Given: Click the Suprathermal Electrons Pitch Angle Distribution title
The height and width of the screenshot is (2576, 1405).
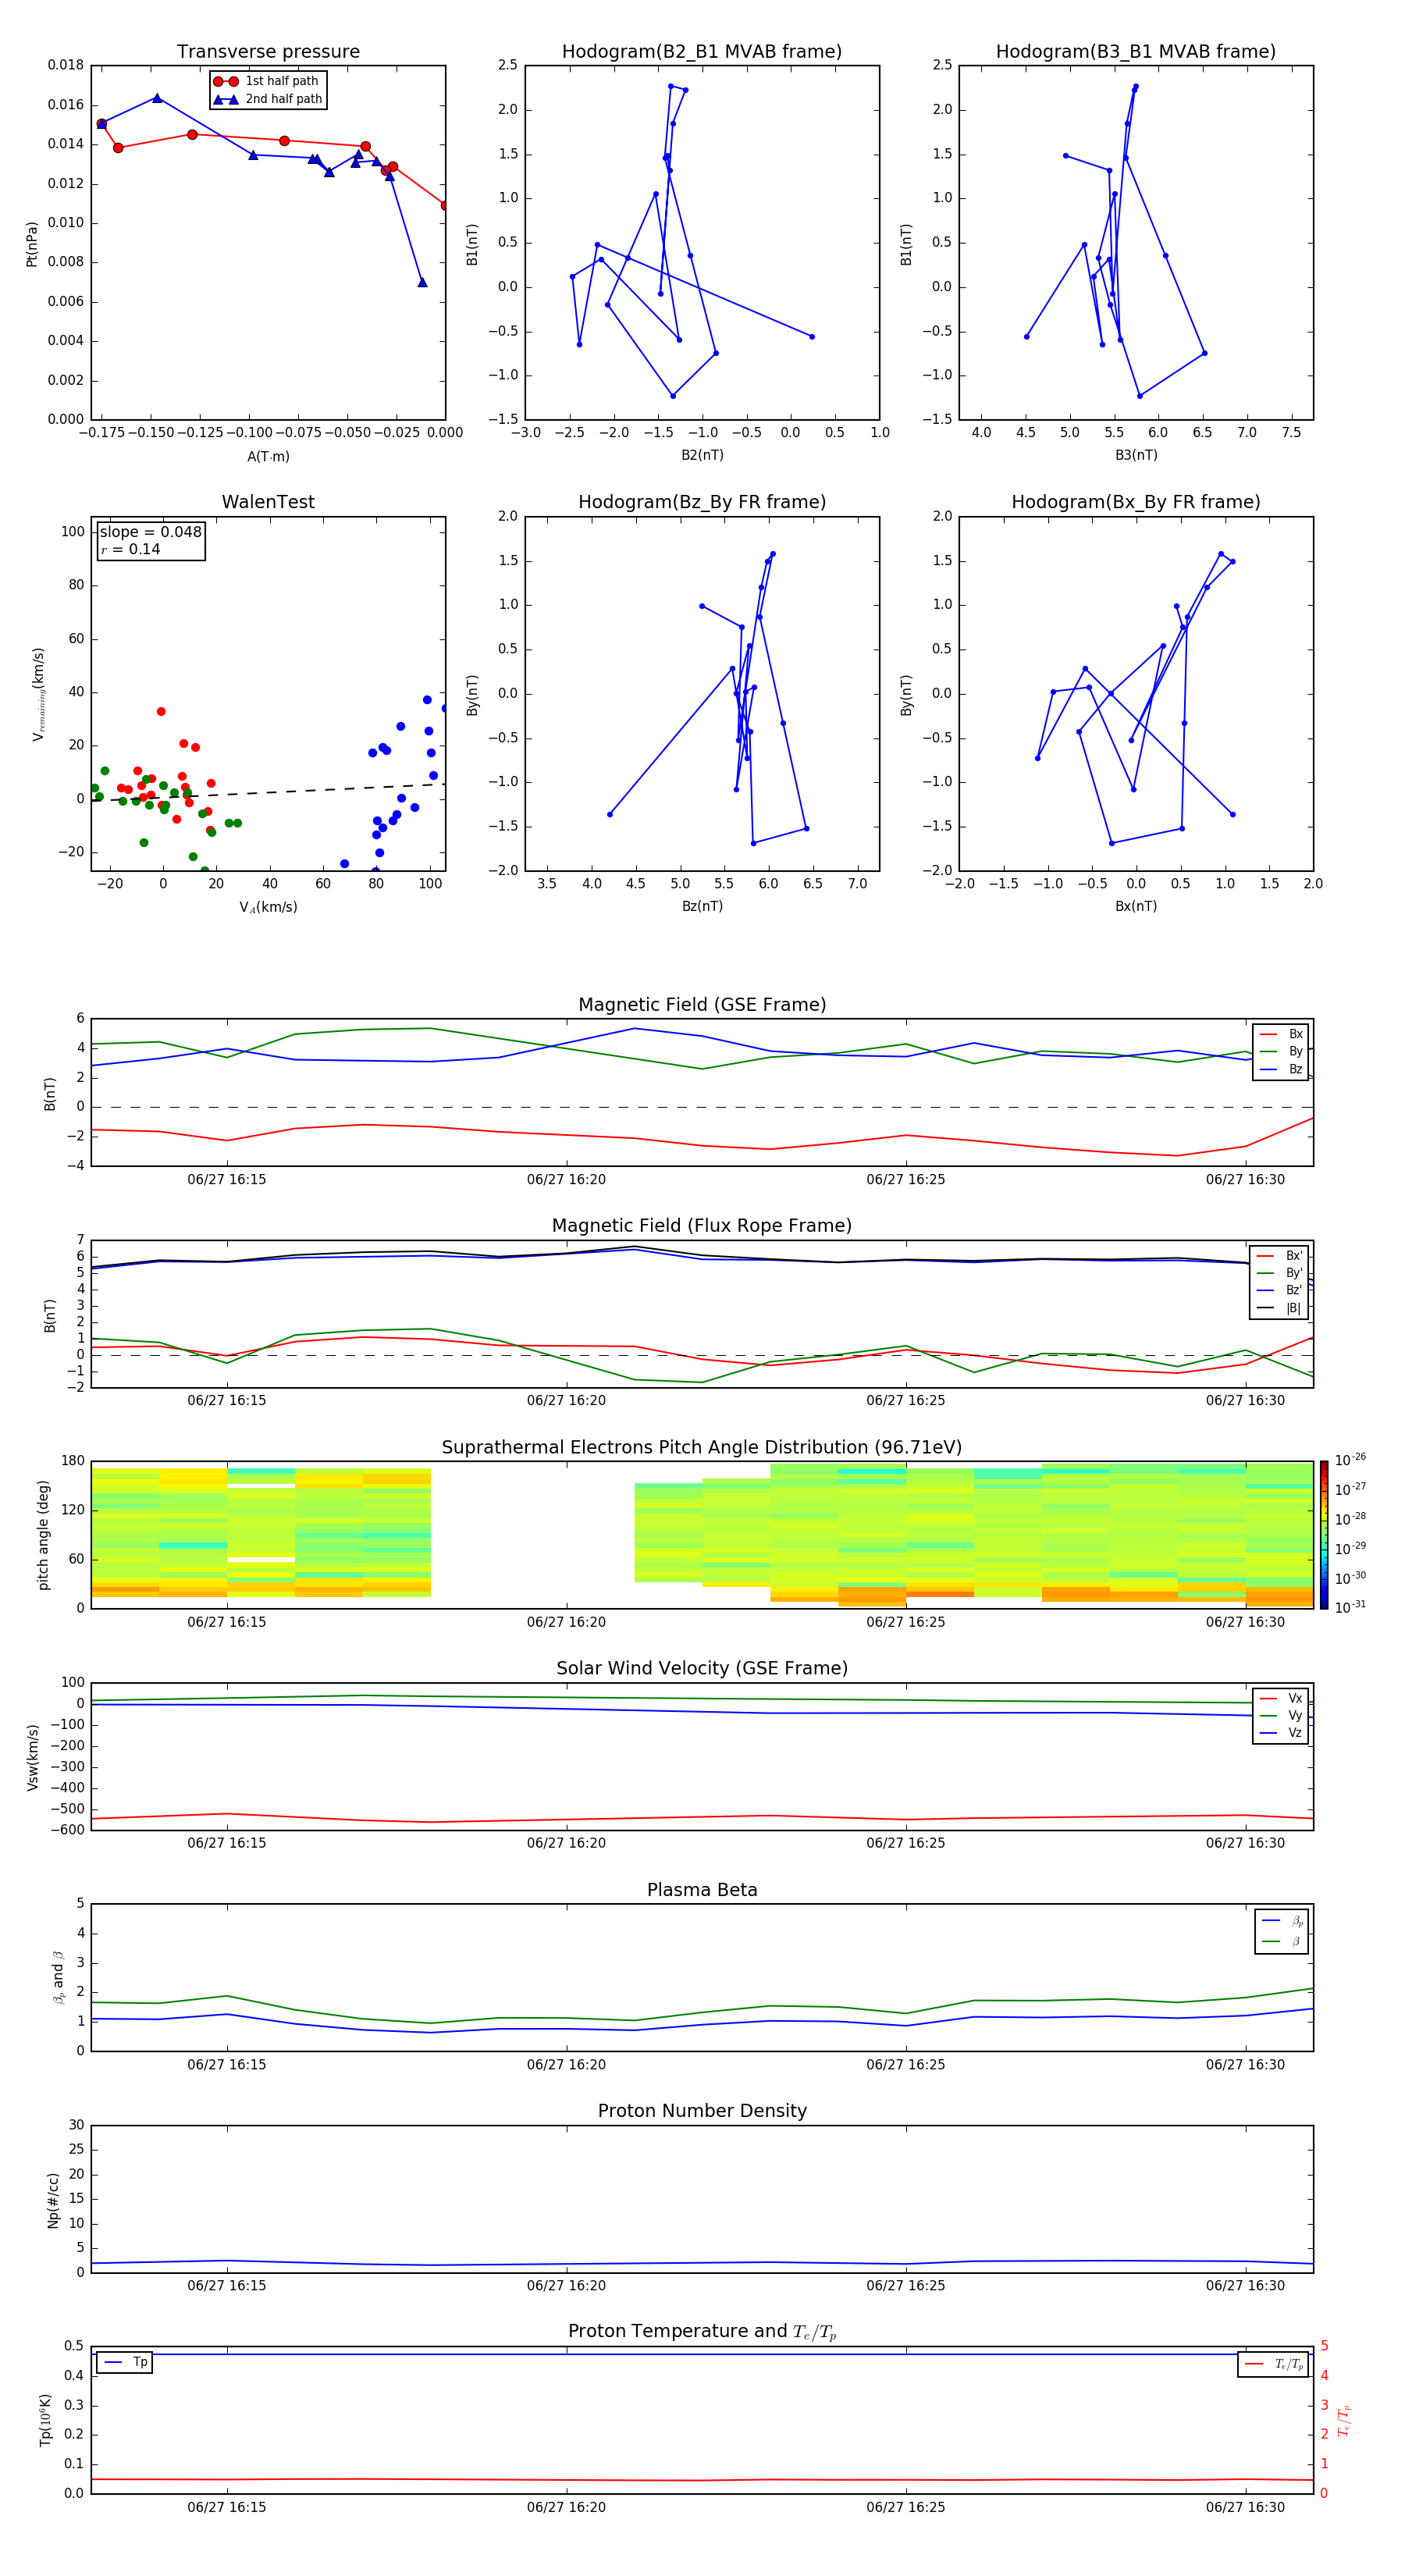Looking at the screenshot, I should coord(702,1448).
